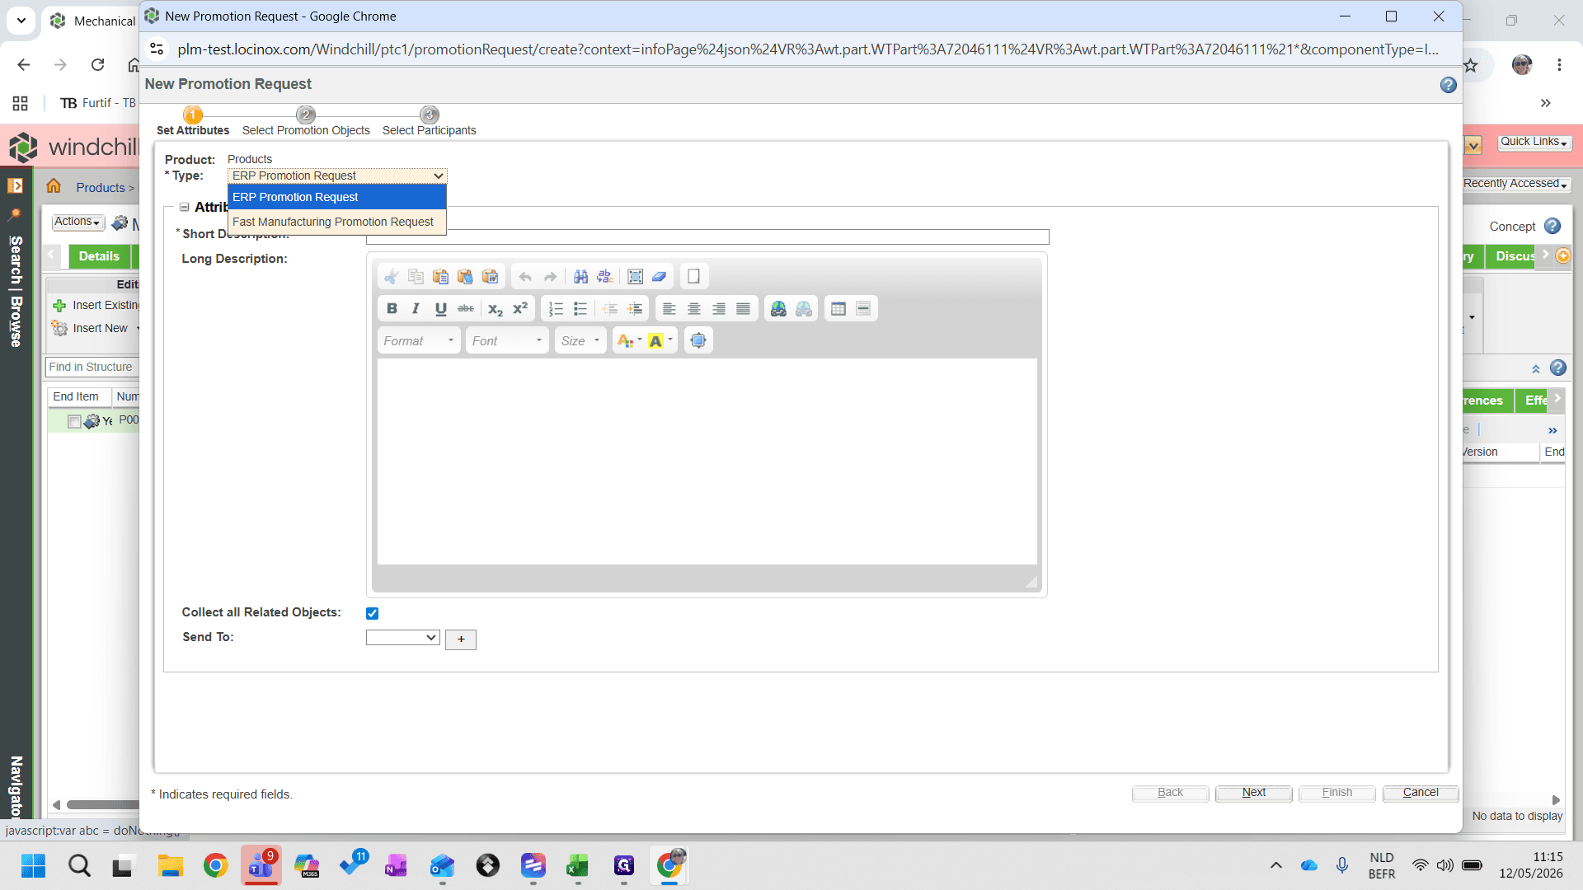Click the Short Description input field
Screen dimensions: 1583x890
tap(707, 237)
